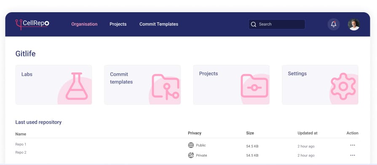Click the Labs flask icon

click(77, 86)
